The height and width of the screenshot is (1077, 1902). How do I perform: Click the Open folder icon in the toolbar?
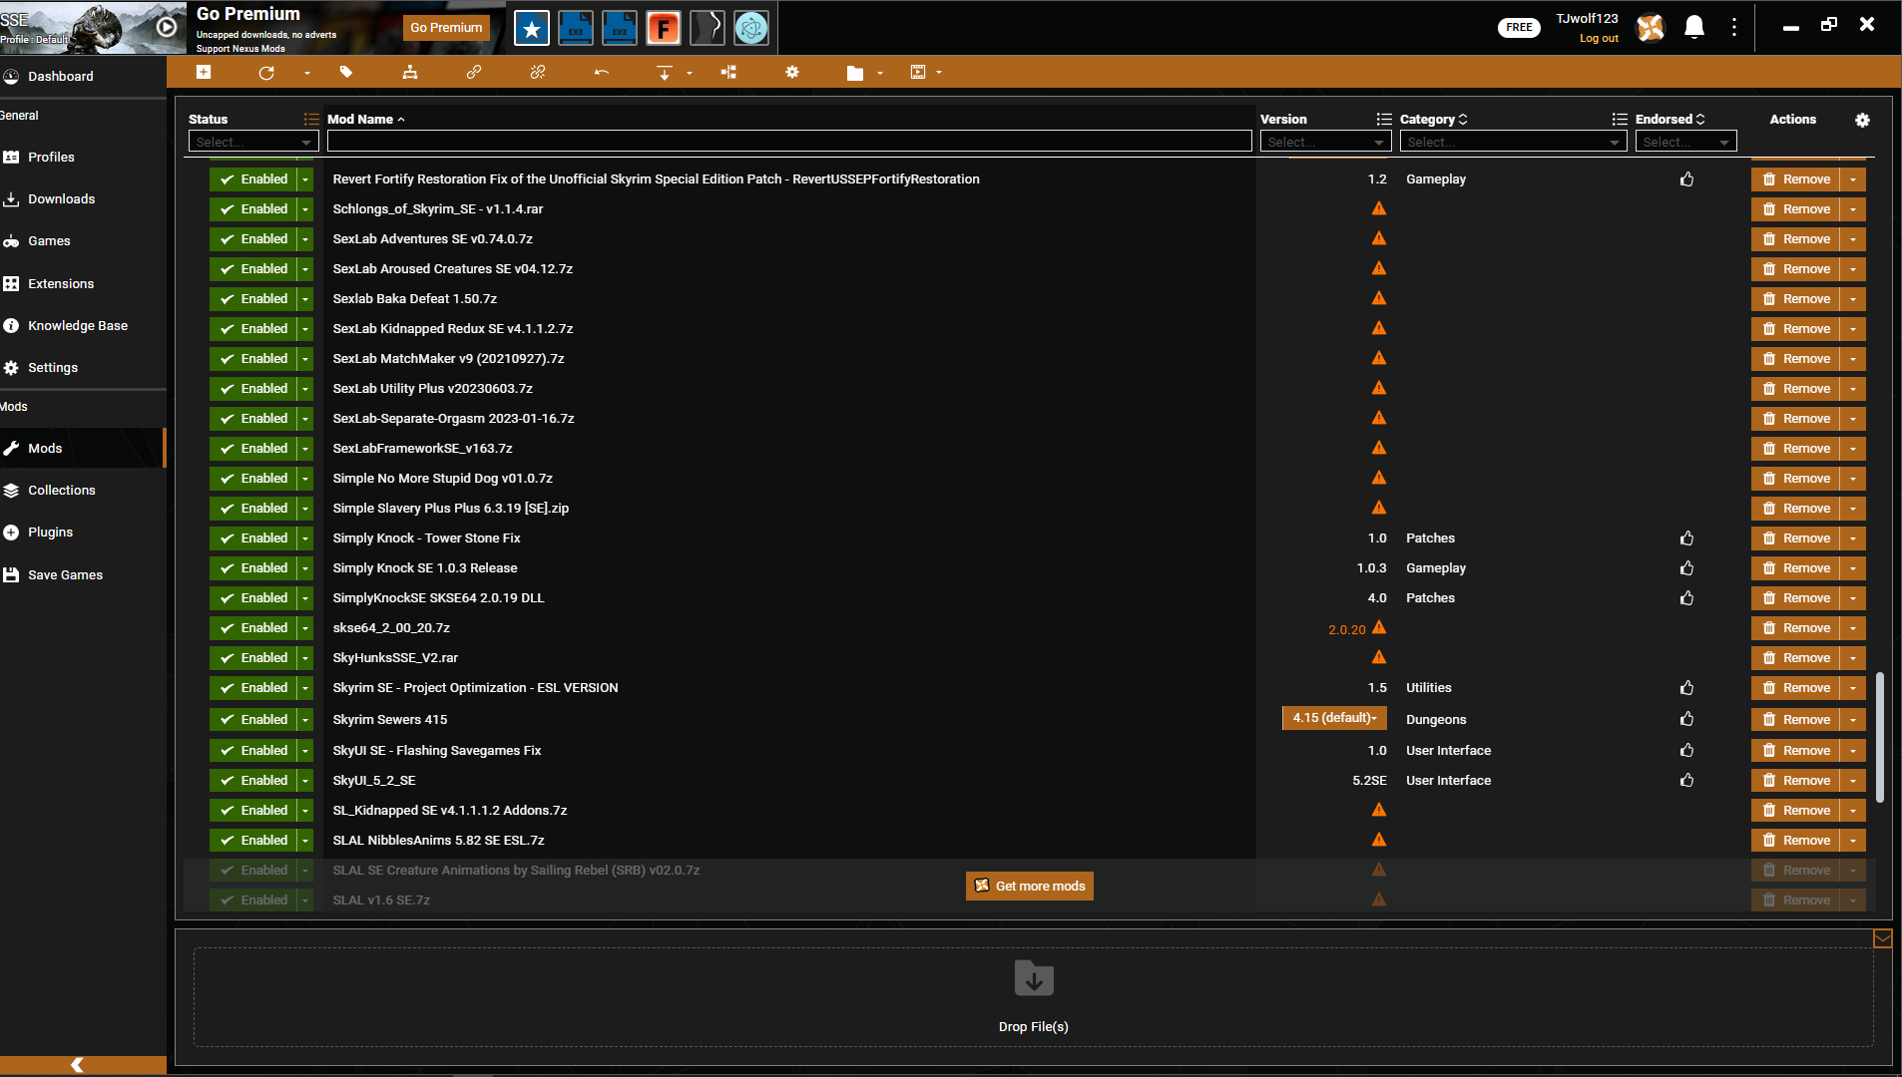[x=855, y=72]
